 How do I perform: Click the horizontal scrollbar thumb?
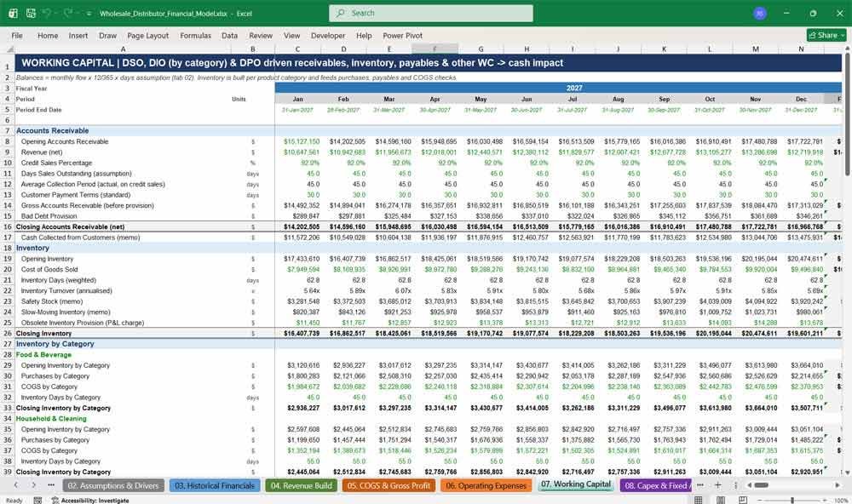point(761,485)
